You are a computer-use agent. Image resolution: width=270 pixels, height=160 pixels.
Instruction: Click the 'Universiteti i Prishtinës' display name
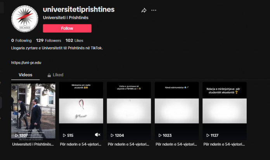pyautogui.click(x=66, y=18)
